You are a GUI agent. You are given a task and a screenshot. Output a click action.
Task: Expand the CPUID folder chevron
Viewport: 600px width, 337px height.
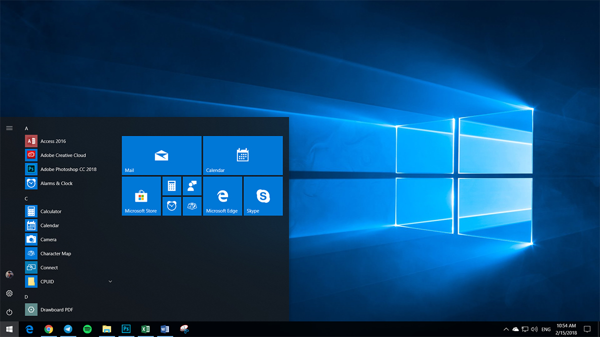[110, 281]
